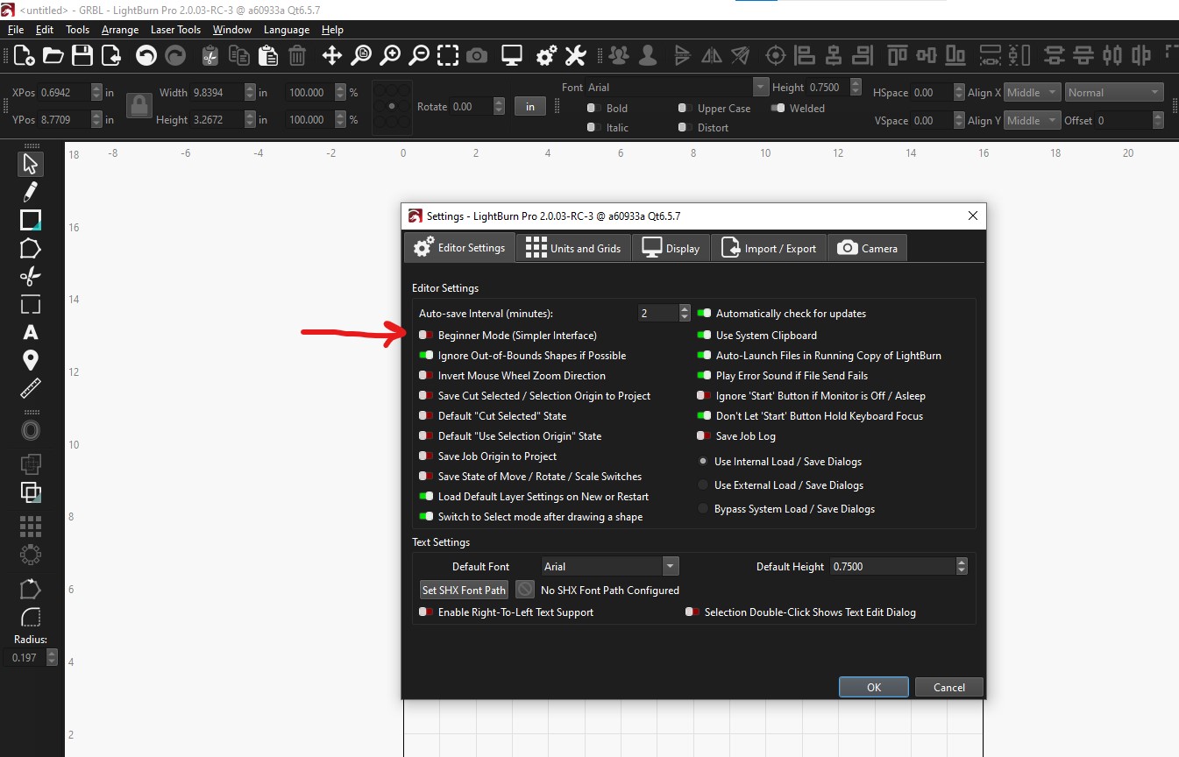Confirm settings with OK button
The width and height of the screenshot is (1179, 757).
pos(874,687)
